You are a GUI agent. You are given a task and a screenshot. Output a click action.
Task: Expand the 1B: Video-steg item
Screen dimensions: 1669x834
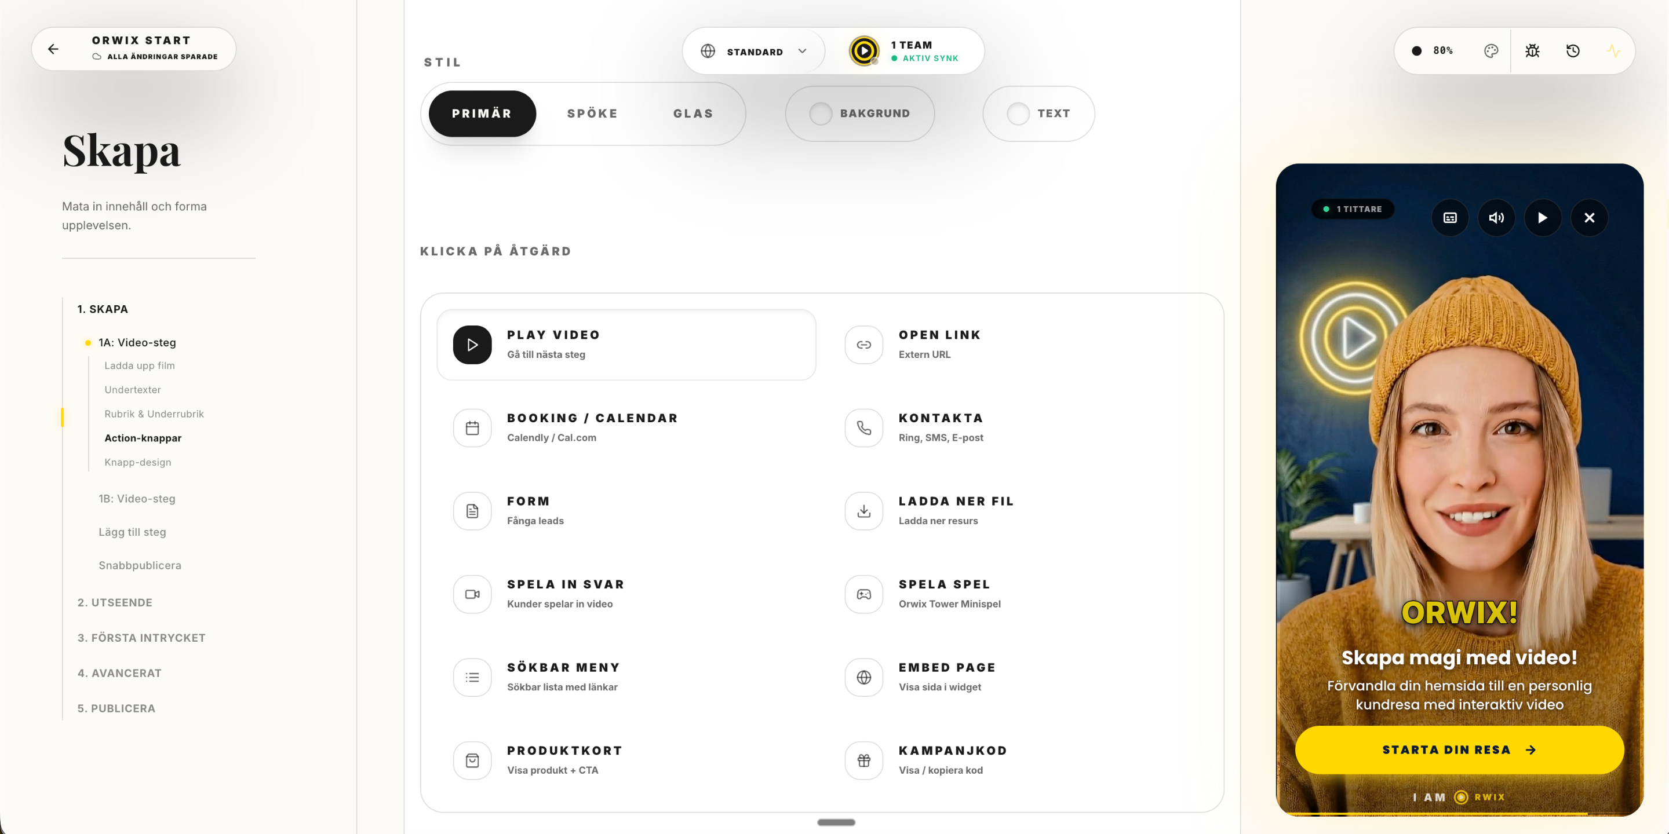(137, 499)
